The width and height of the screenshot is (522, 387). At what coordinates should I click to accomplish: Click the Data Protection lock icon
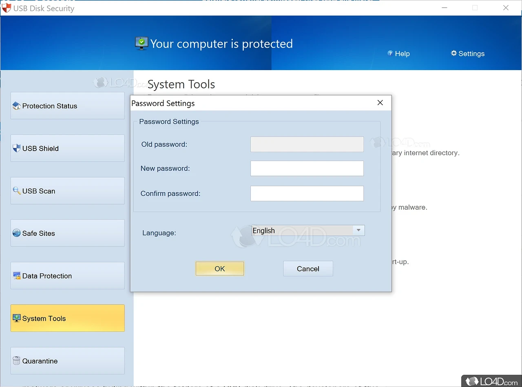16,276
